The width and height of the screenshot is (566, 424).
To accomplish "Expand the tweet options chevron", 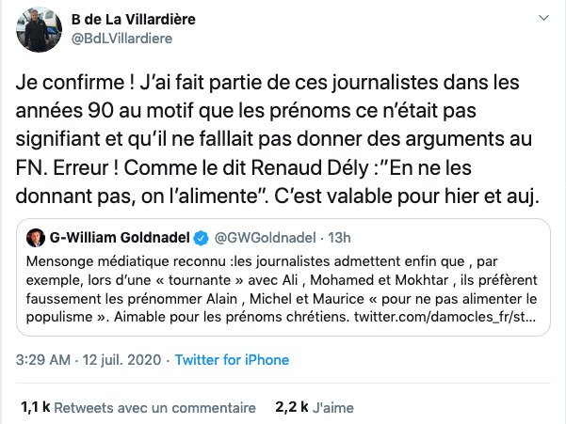I will click(x=543, y=21).
